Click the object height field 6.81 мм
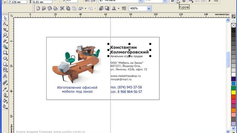This screenshot has width=237, height=133. pyautogui.click(x=42, y=2)
